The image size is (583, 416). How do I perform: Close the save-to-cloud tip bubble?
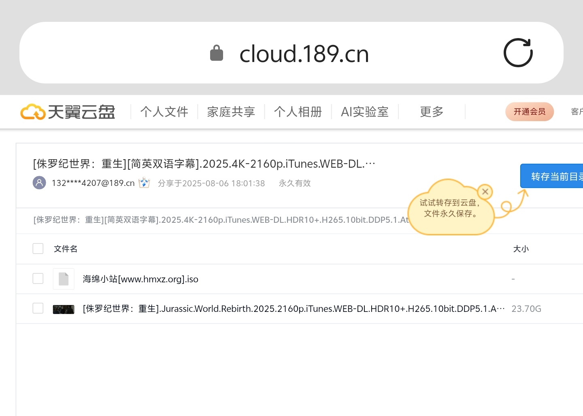click(485, 192)
